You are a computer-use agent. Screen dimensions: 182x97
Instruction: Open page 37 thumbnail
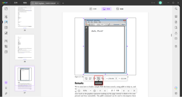(x=25, y=78)
